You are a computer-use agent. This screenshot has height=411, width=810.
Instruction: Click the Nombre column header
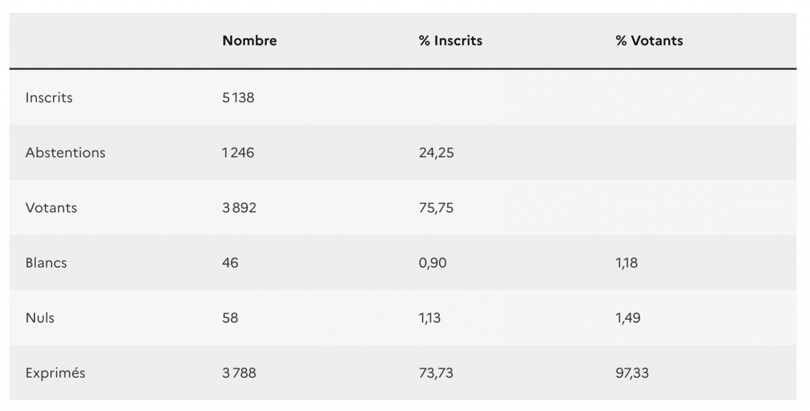click(250, 40)
